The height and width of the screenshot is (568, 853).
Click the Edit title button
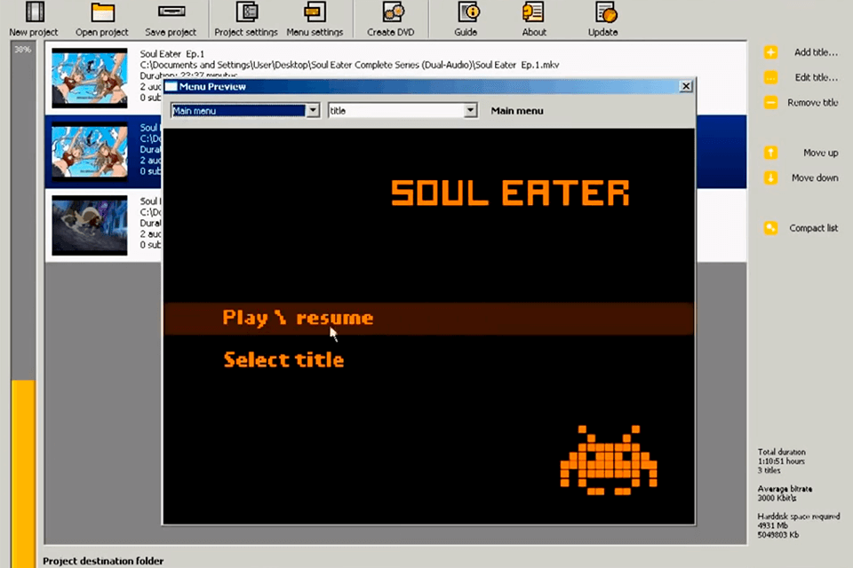[802, 77]
